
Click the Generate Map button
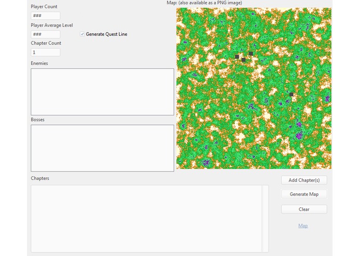pyautogui.click(x=304, y=194)
